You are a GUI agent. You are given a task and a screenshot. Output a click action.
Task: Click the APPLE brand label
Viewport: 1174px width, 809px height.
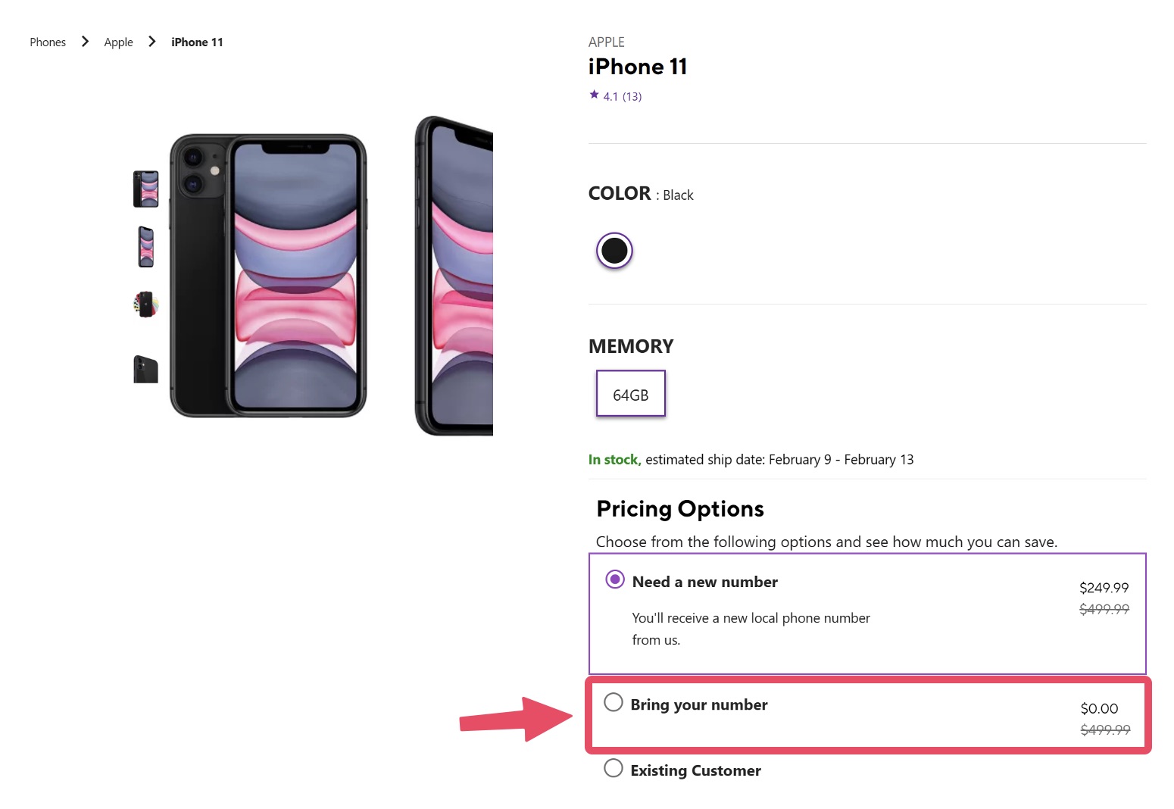(606, 42)
